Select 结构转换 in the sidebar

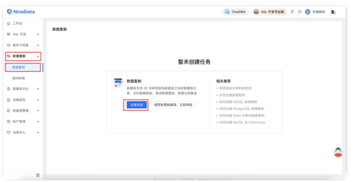19,78
